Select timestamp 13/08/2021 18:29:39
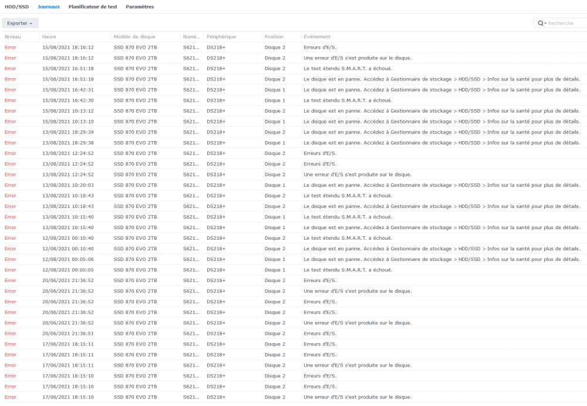 pyautogui.click(x=68, y=132)
